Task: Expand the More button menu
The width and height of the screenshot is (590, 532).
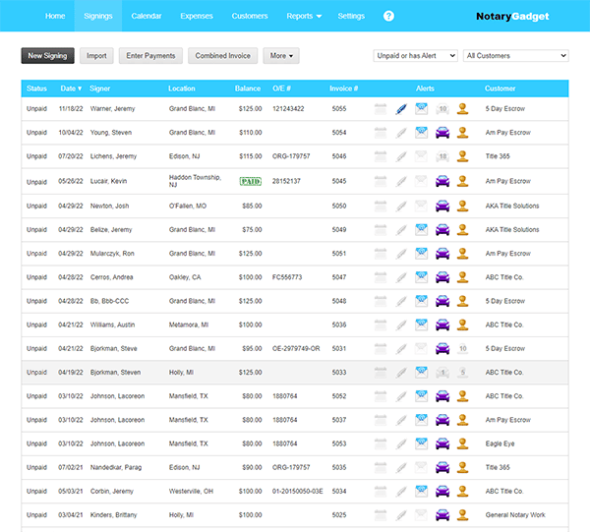Action: click(281, 56)
